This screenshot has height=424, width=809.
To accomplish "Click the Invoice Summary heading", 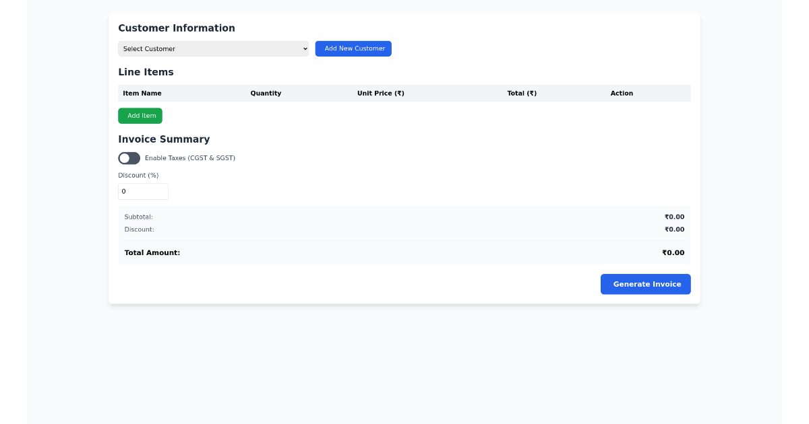I will click(164, 139).
